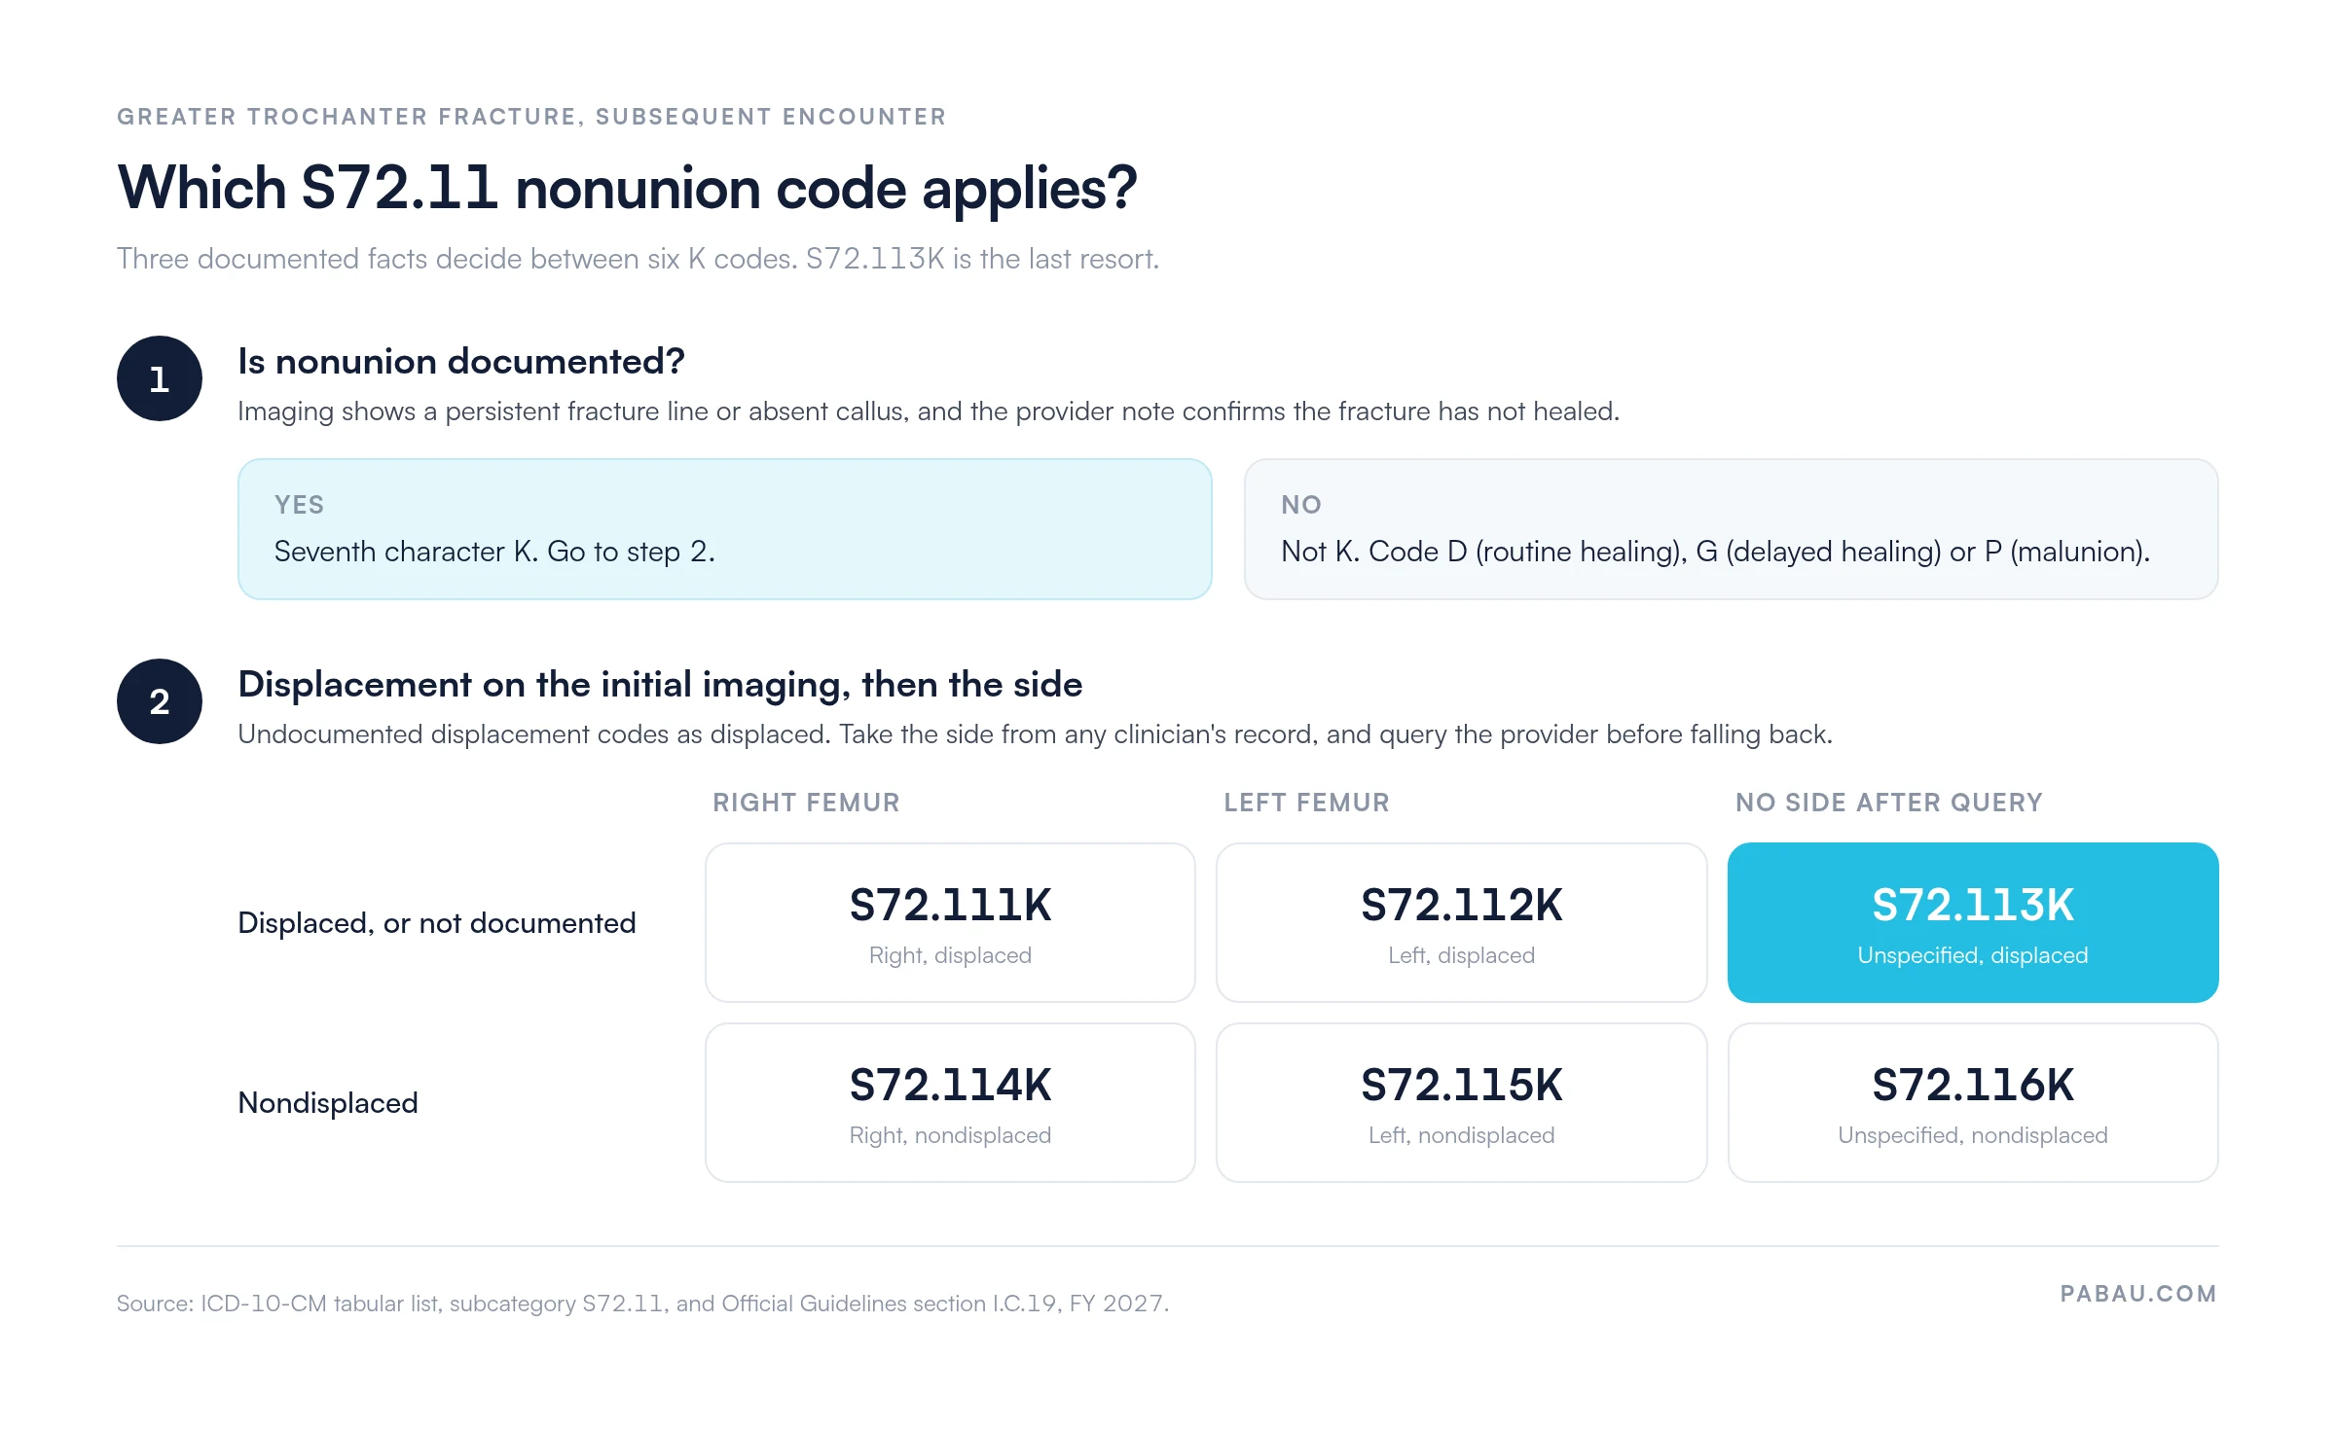The image size is (2336, 1430).
Task: Click the 'RIGHT FEMUR' column header
Action: click(x=806, y=803)
